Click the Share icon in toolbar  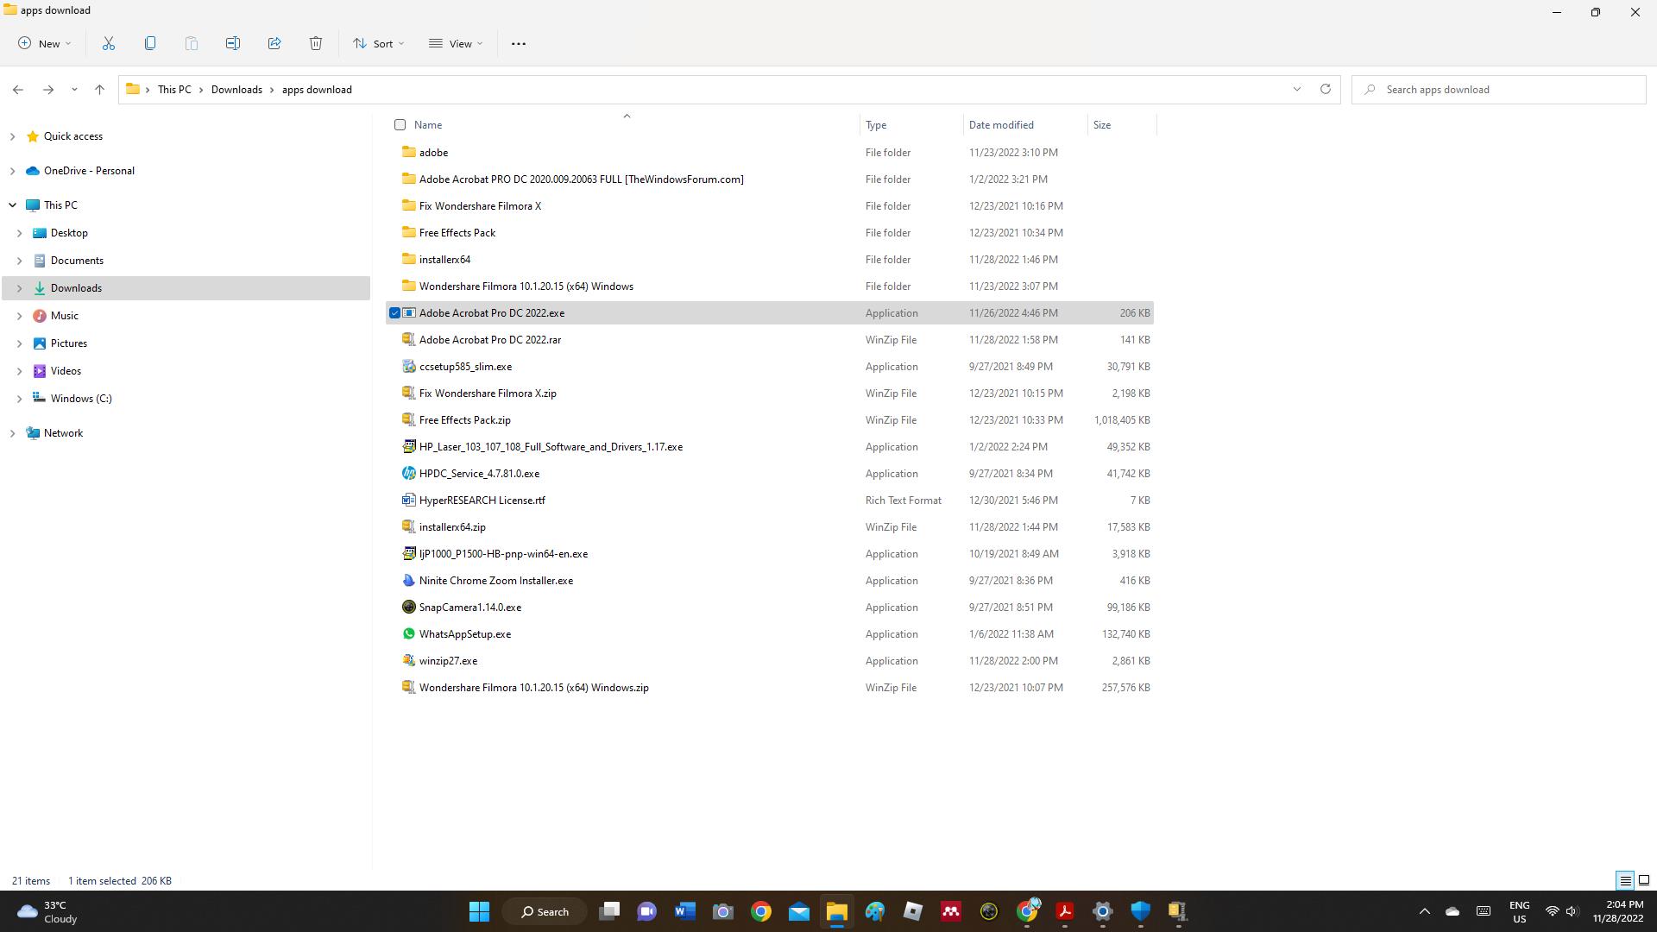click(x=274, y=43)
